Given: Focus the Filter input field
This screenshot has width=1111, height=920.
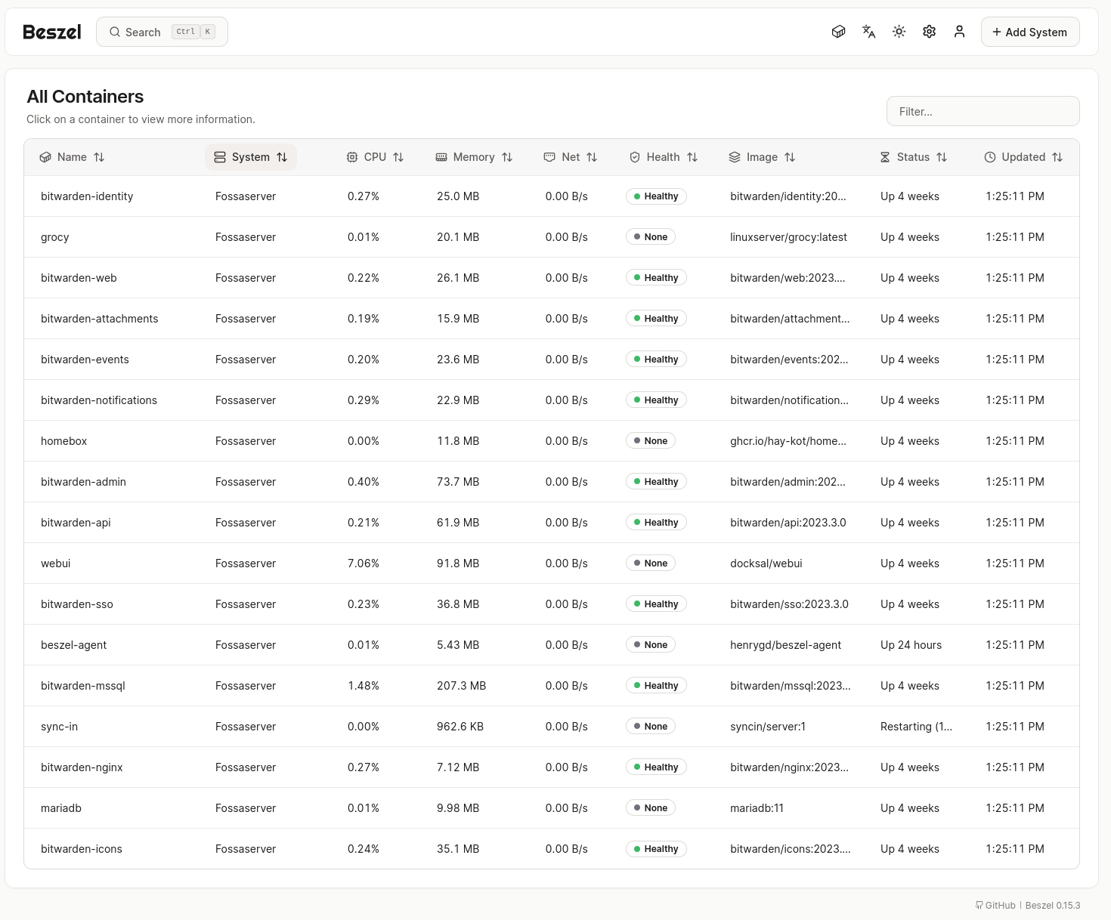Looking at the screenshot, I should (x=983, y=111).
